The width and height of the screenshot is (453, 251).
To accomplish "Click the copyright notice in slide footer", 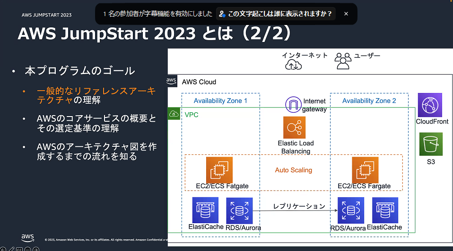I will 106,240.
